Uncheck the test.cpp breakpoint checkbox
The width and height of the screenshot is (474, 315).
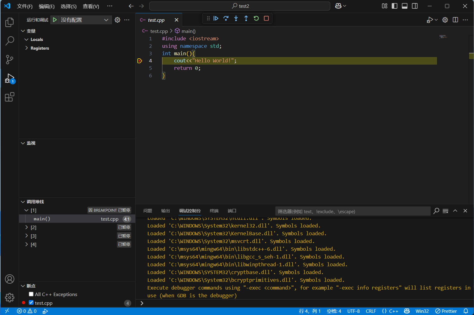(31, 303)
